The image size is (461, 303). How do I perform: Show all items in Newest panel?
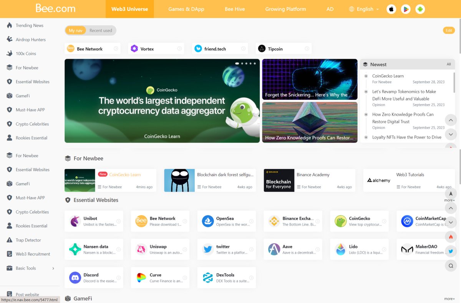(449, 64)
